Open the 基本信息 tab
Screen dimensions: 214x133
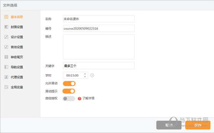17,17
